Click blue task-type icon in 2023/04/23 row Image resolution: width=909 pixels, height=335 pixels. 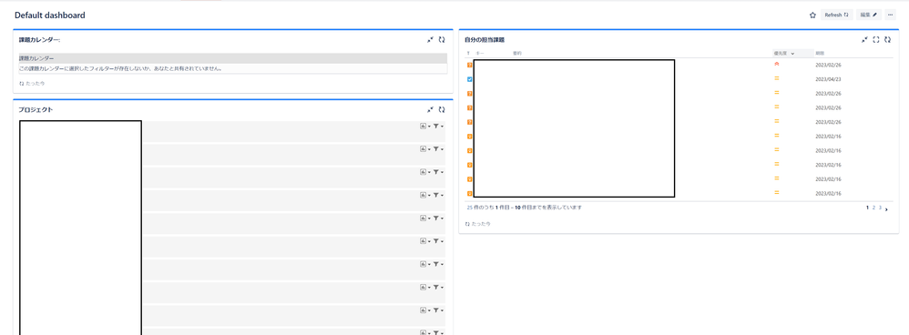pos(470,79)
